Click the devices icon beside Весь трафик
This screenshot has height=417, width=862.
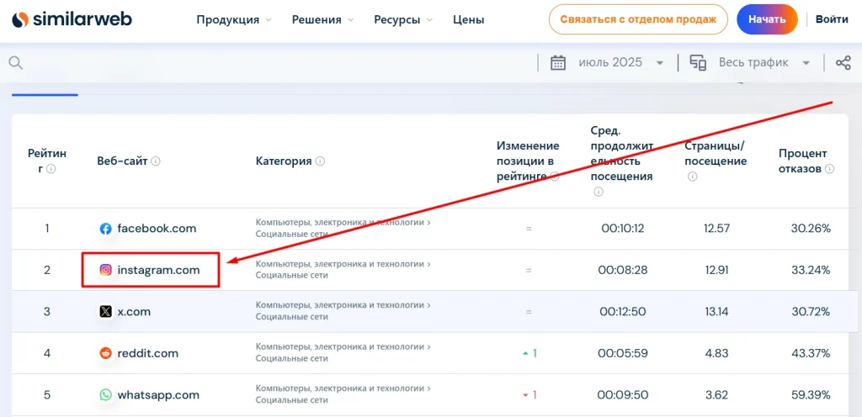point(698,62)
